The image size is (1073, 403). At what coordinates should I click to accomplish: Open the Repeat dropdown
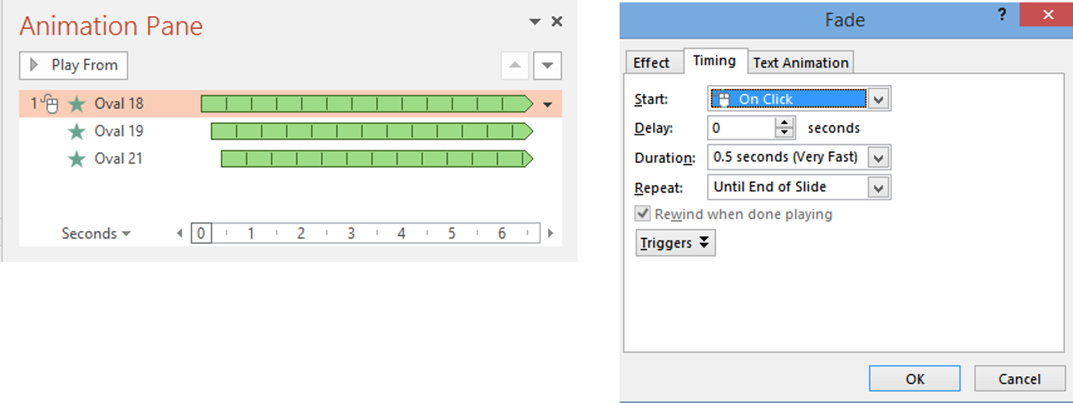(879, 187)
